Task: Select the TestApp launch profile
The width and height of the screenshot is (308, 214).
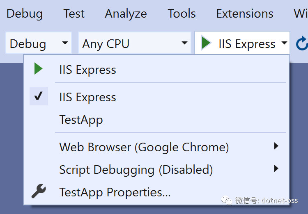Action: (x=81, y=120)
